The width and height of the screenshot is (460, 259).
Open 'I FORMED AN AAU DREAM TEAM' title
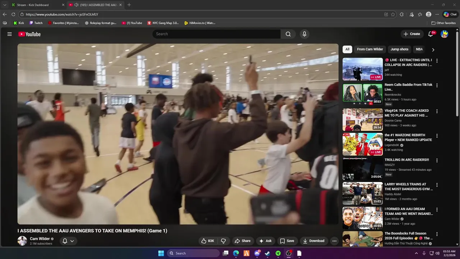click(409, 211)
